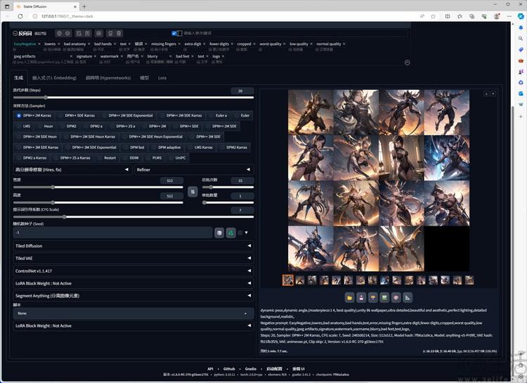Select the first thumbnail in the gallery strip
527x383 pixels.
pos(288,280)
